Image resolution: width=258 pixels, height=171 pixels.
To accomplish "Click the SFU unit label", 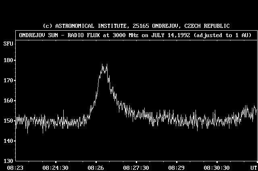I will tap(8, 43).
